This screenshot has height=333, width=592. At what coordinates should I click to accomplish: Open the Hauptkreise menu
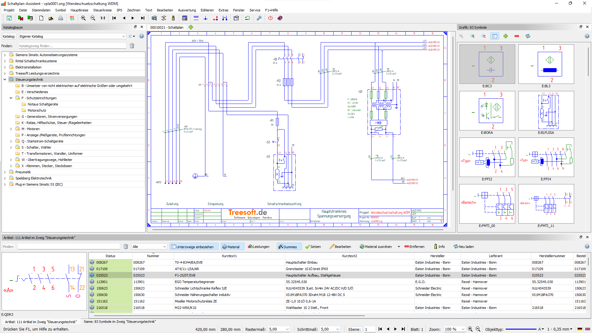click(x=79, y=10)
